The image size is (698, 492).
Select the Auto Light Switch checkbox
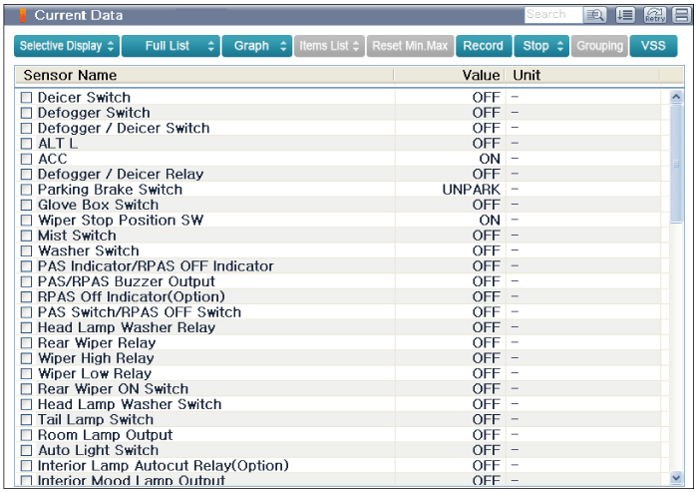click(27, 451)
